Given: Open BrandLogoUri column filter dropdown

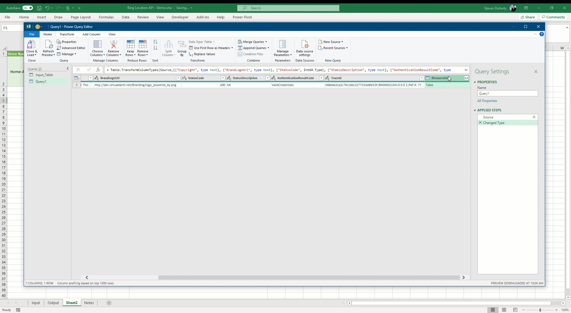Looking at the screenshot, I should click(178, 78).
